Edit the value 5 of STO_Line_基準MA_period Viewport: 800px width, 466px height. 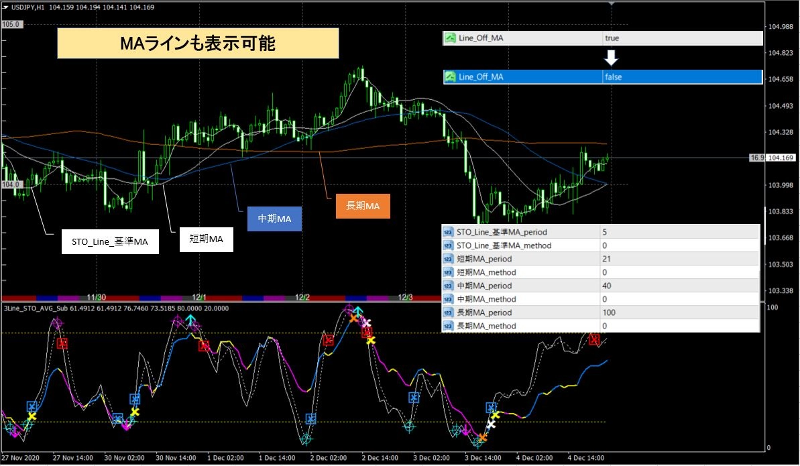(605, 232)
